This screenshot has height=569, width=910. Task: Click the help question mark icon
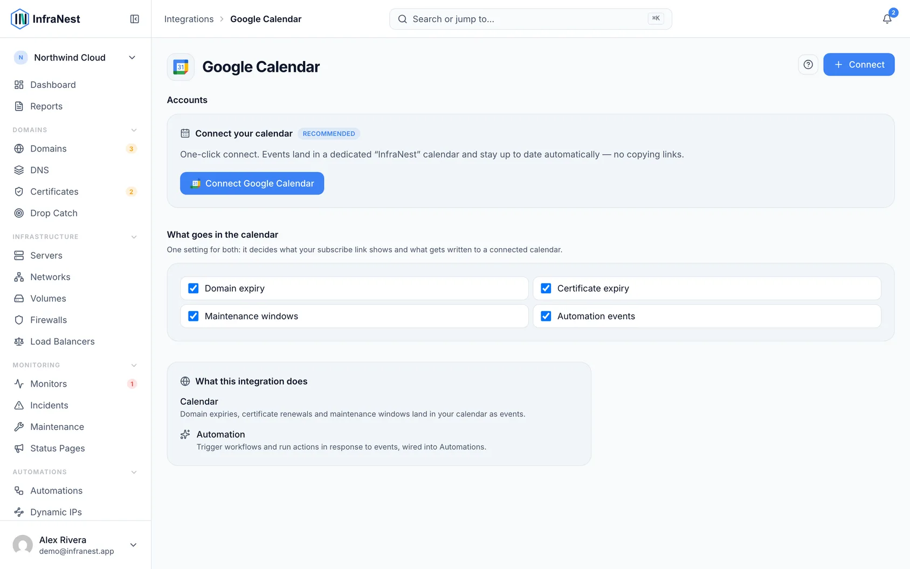pos(808,65)
